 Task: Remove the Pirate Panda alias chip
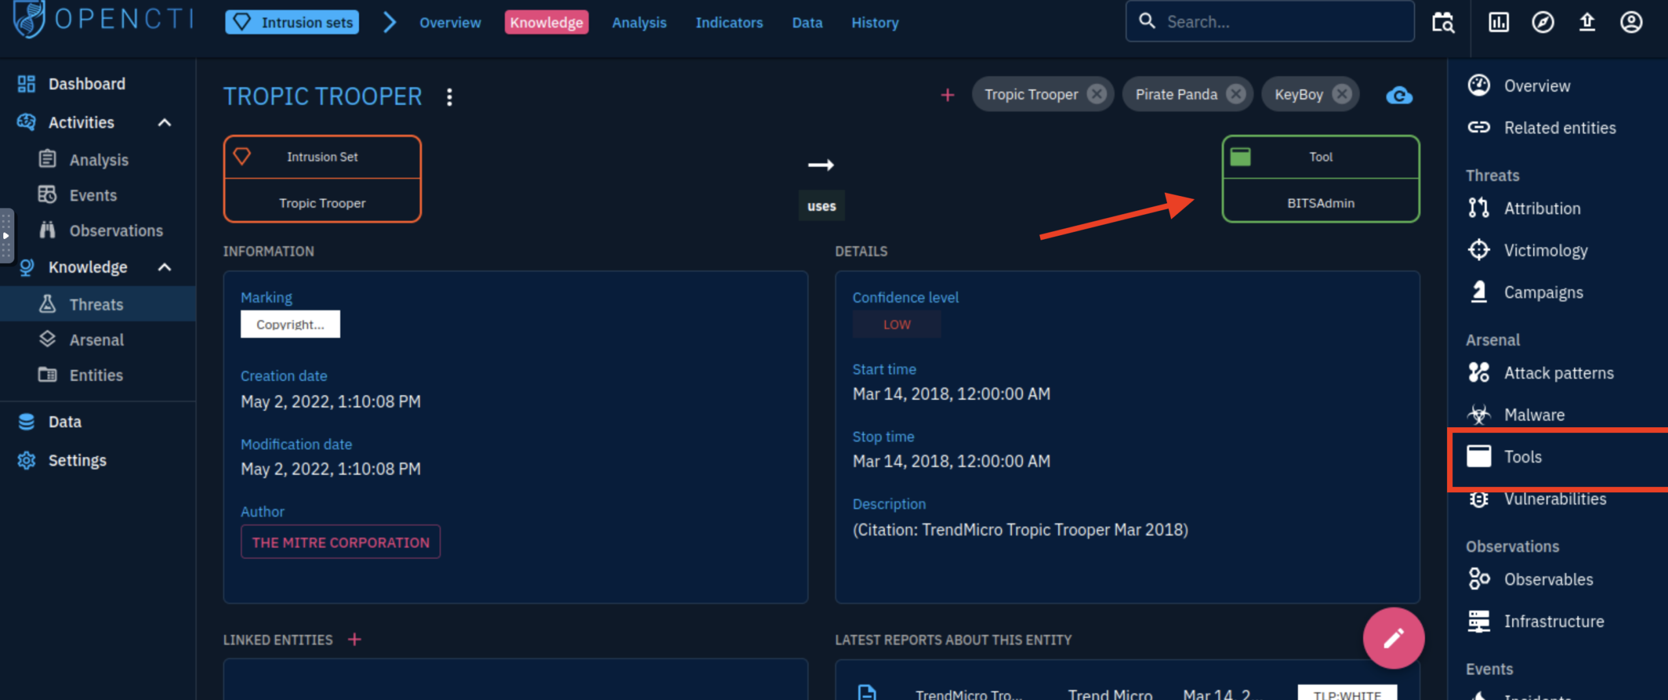coord(1235,94)
